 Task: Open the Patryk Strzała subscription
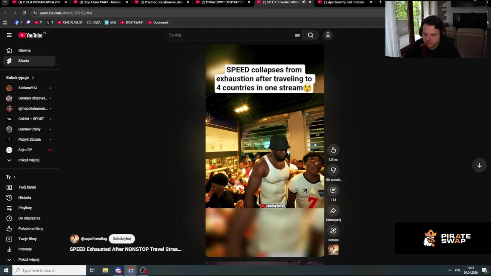[x=29, y=140]
